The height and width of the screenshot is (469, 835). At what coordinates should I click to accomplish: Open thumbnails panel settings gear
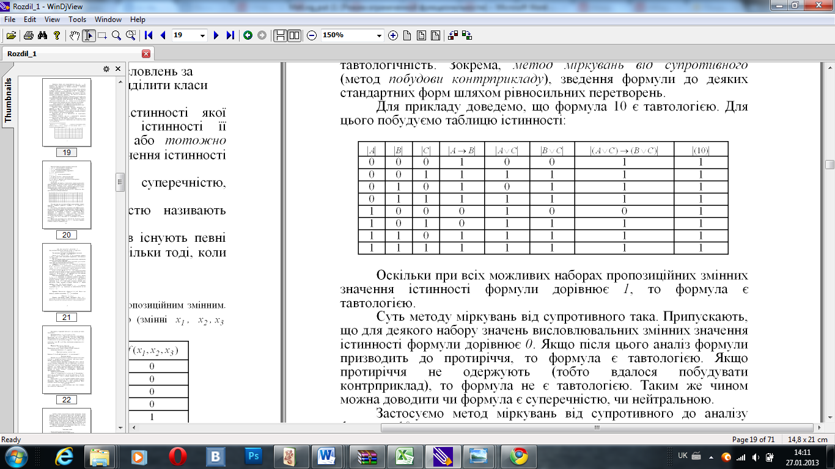click(x=106, y=68)
